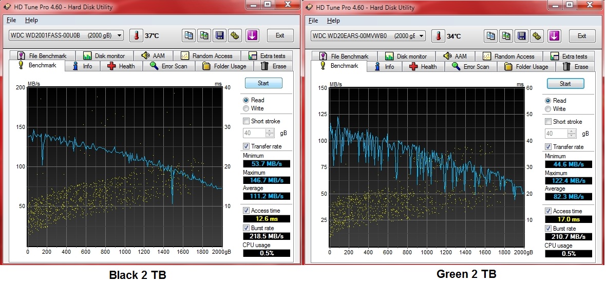Click copy-screenshot icon in WD2001FASS window toolbar
This screenshot has width=606, height=281.
click(x=204, y=35)
